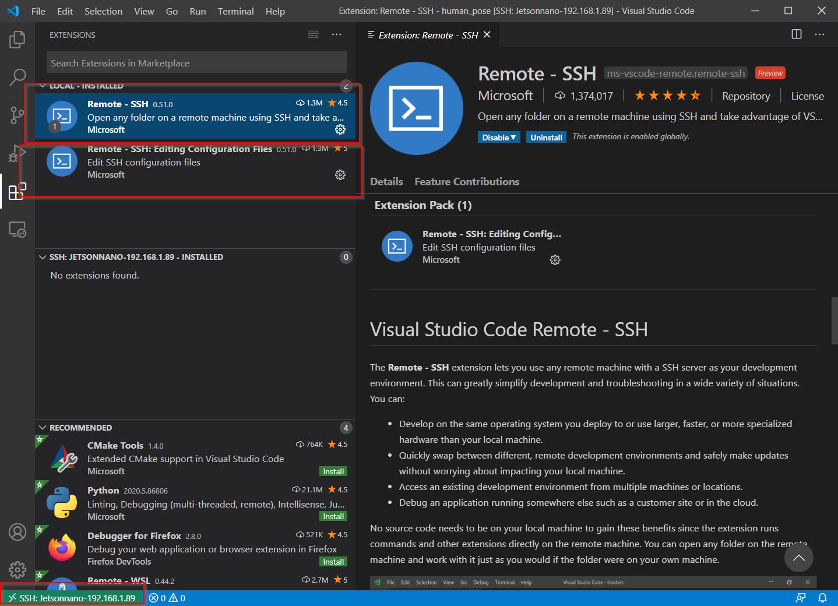Open the Run menu
This screenshot has height=606, width=838.
click(198, 11)
